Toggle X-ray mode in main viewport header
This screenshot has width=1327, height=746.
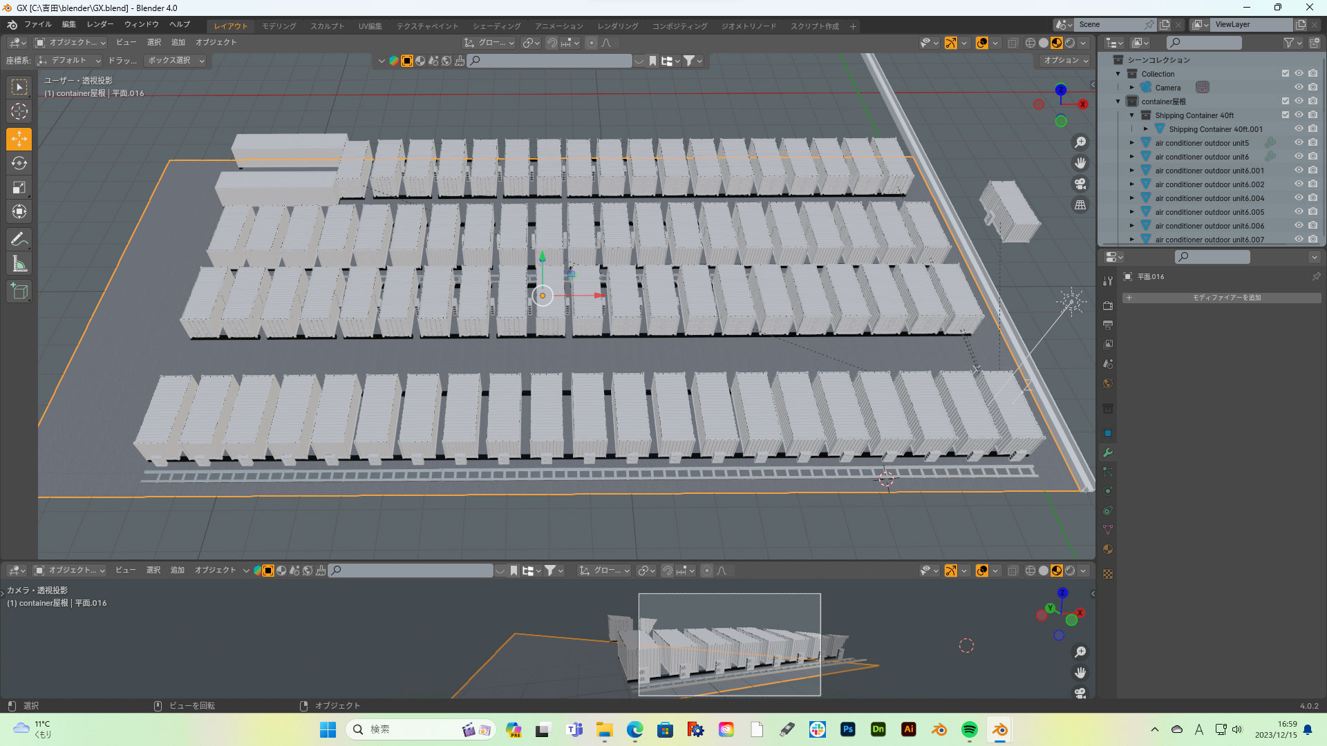pos(1013,43)
